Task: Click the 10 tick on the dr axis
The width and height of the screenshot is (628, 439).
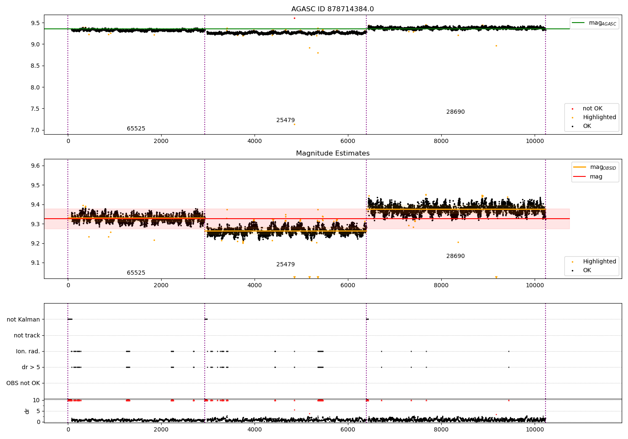Action: [36, 401]
